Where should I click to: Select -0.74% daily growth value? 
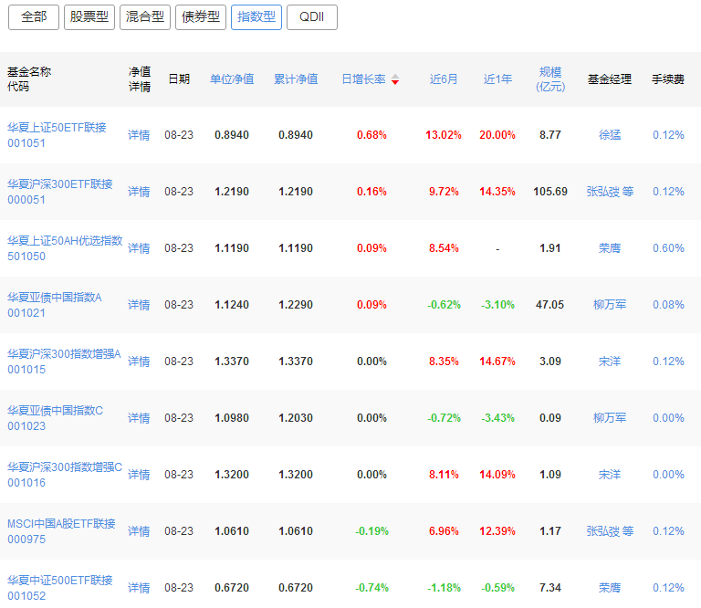tap(372, 587)
